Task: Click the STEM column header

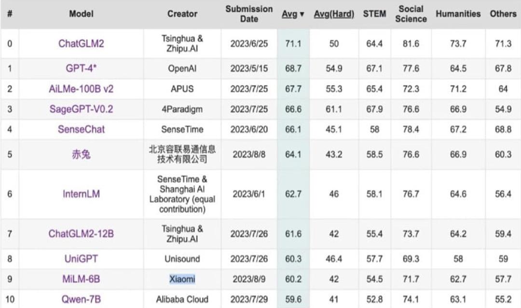Action: click(x=374, y=14)
